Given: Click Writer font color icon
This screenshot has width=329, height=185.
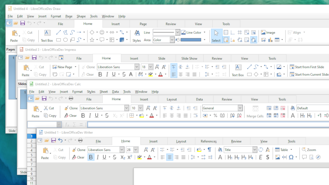Looking at the screenshot, I should tap(150, 157).
